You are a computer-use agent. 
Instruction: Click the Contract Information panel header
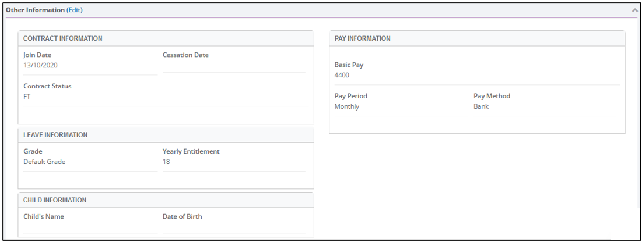166,38
